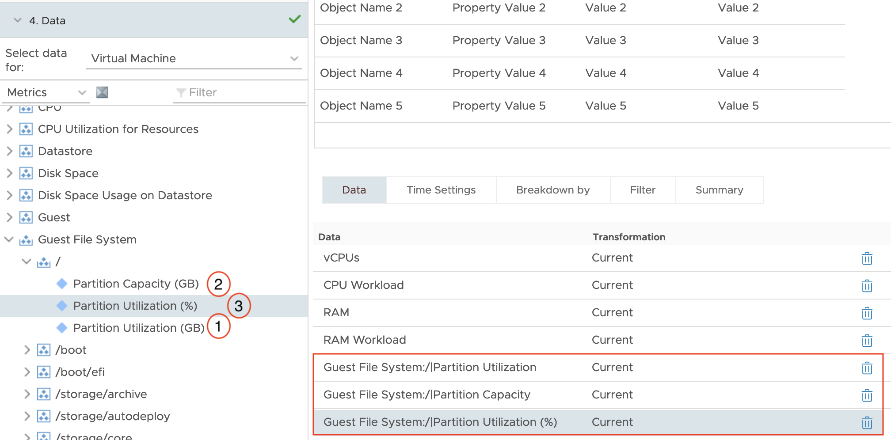This screenshot has width=891, height=440.
Task: Delete Guest File System Partition Capacity row
Action: (x=867, y=395)
